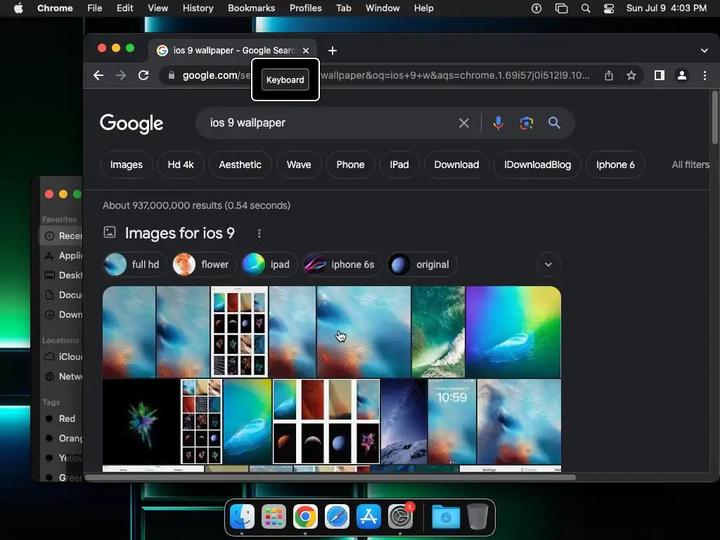
Task: Go back with Chrome's back arrow
Action: pos(98,75)
